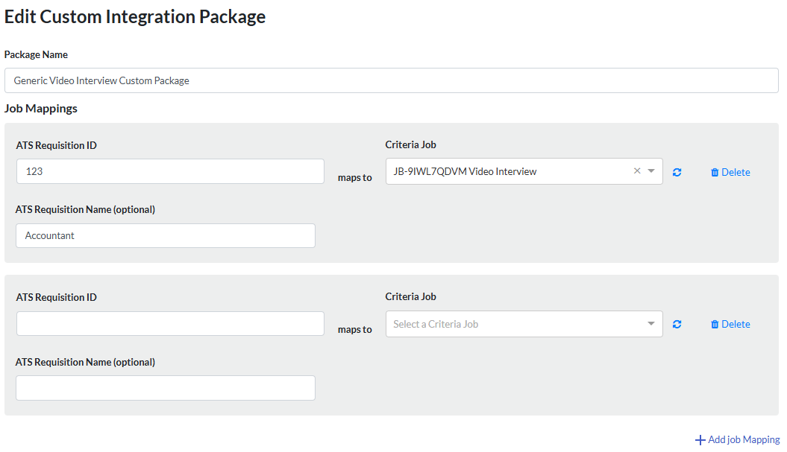Click the requisition name field showing Accountant
The width and height of the screenshot is (787, 452).
point(165,235)
